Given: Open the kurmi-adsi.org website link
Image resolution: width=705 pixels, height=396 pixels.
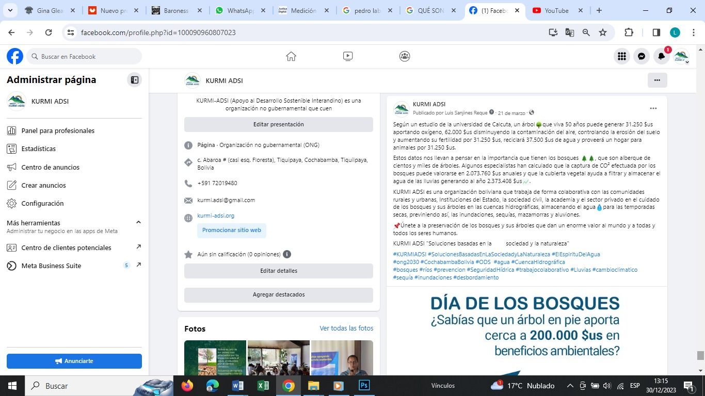Looking at the screenshot, I should 216,216.
